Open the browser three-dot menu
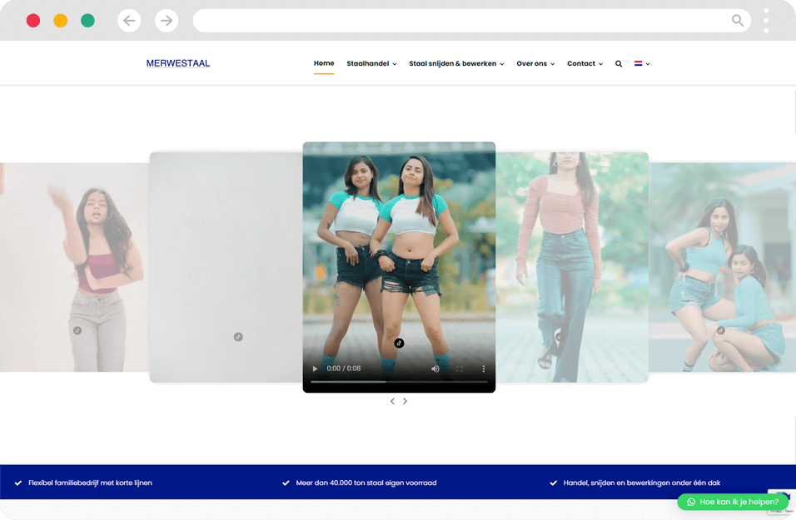The image size is (796, 520). tap(766, 21)
